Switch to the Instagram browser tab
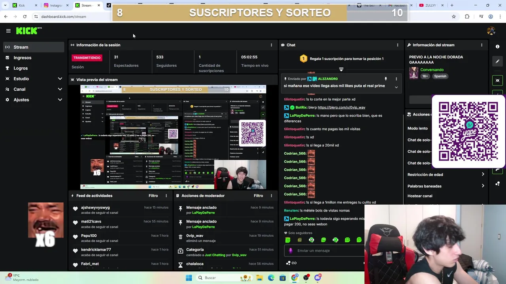Screen dimensions: 506x284 point(56,6)
